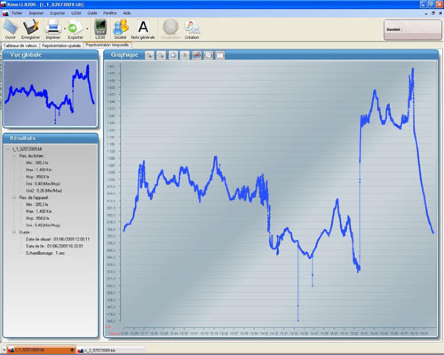The width and height of the screenshot is (444, 355).
Task: Click the Vue globale graph thumbnail
Action: point(50,93)
